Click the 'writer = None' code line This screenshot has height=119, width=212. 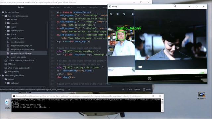point(64,74)
